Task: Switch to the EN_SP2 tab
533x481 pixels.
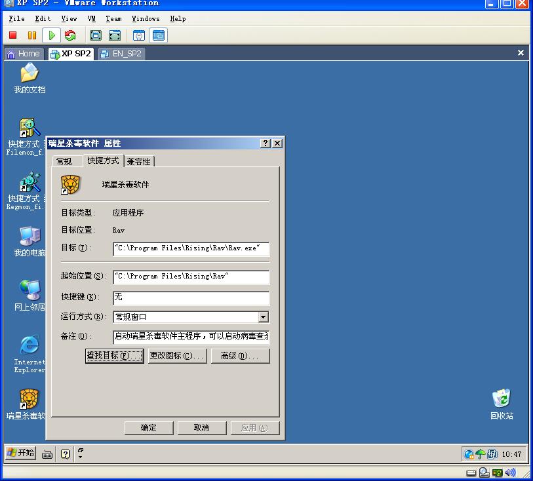Action: pos(123,54)
